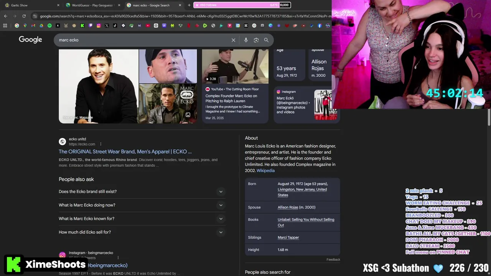Open the Unlabel book link
The image size is (491, 276).
point(306,222)
